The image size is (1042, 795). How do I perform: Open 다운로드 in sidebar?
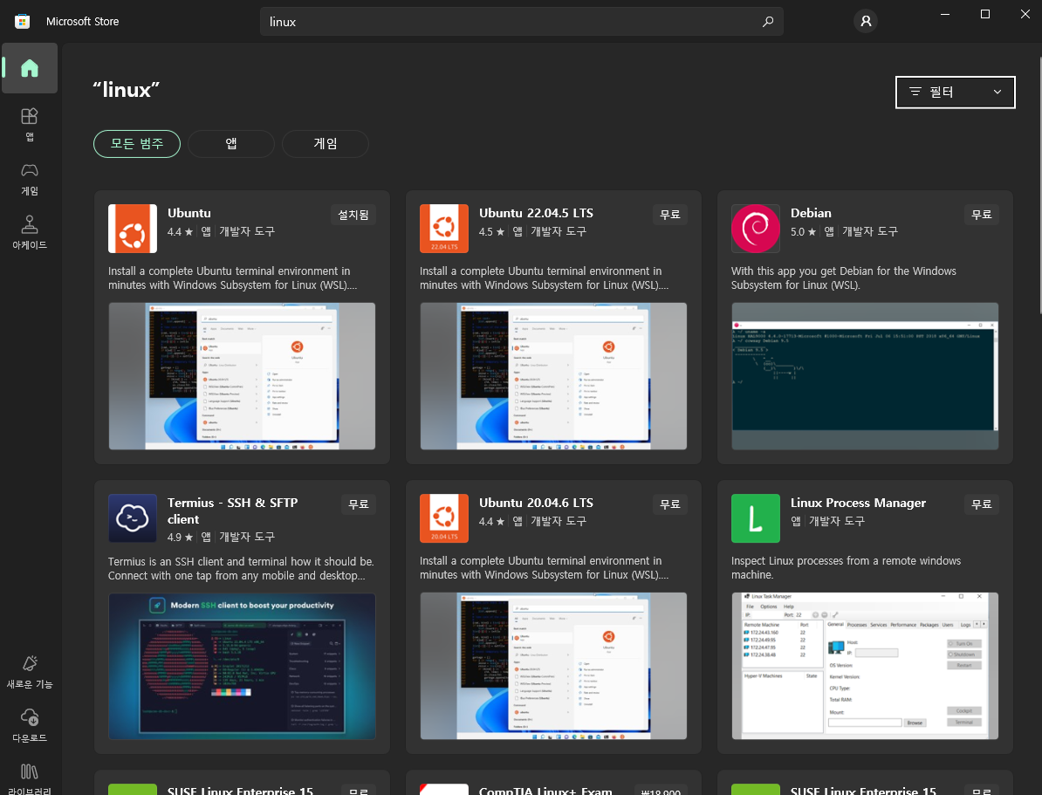click(30, 726)
